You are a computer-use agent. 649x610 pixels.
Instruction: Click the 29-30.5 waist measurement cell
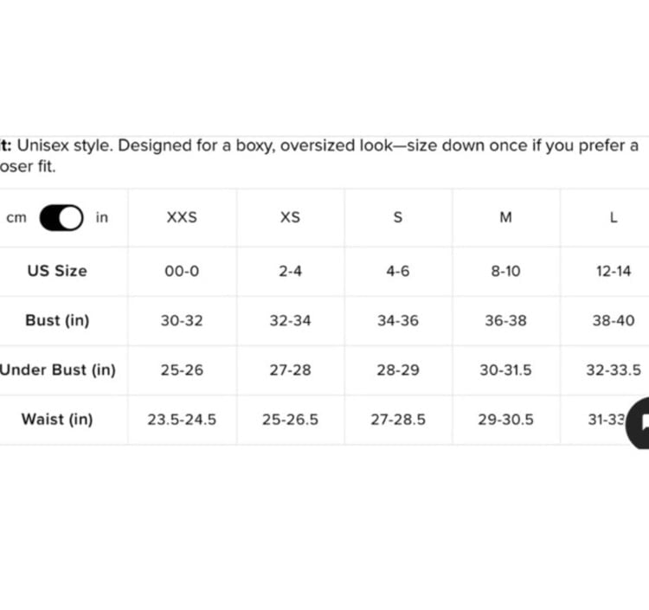click(x=506, y=420)
